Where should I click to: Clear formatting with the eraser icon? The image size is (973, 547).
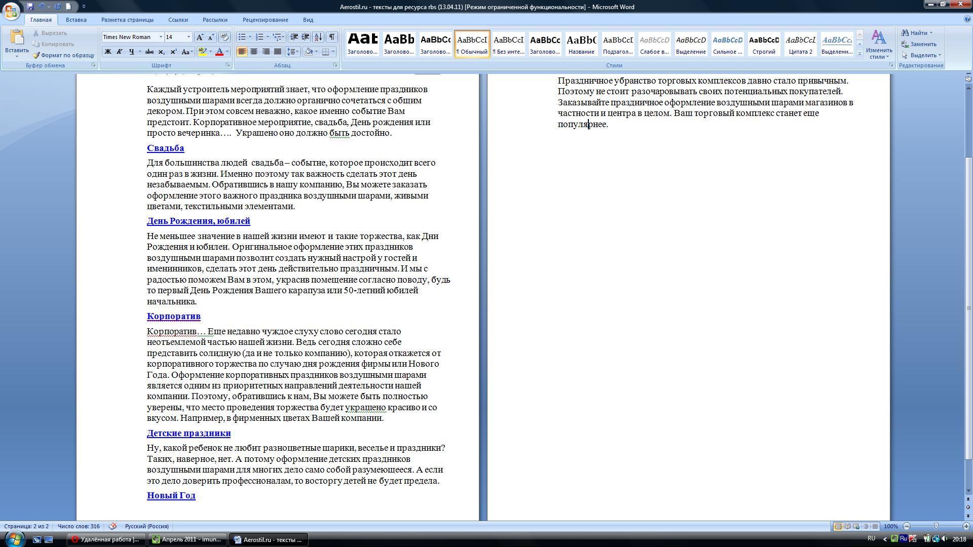coord(224,37)
